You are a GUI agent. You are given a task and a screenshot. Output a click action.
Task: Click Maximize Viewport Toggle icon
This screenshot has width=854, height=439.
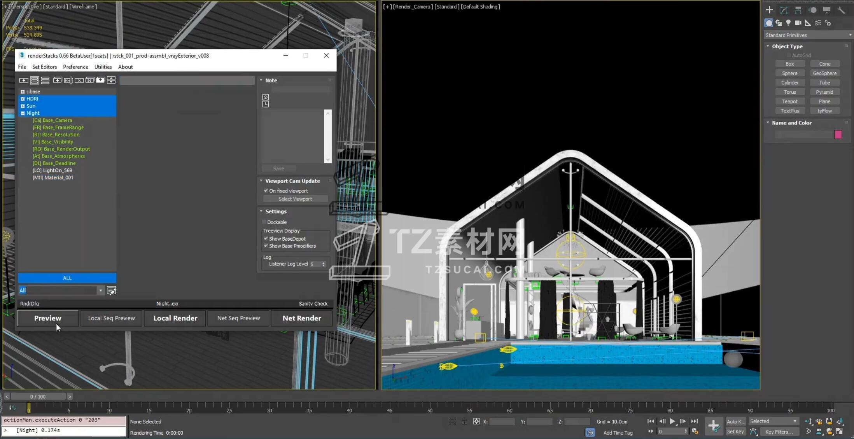pyautogui.click(x=839, y=431)
